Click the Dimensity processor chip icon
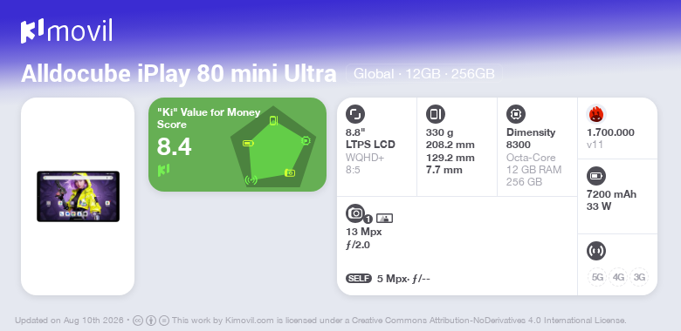Image resolution: width=681 pixels, height=331 pixels. point(516,114)
